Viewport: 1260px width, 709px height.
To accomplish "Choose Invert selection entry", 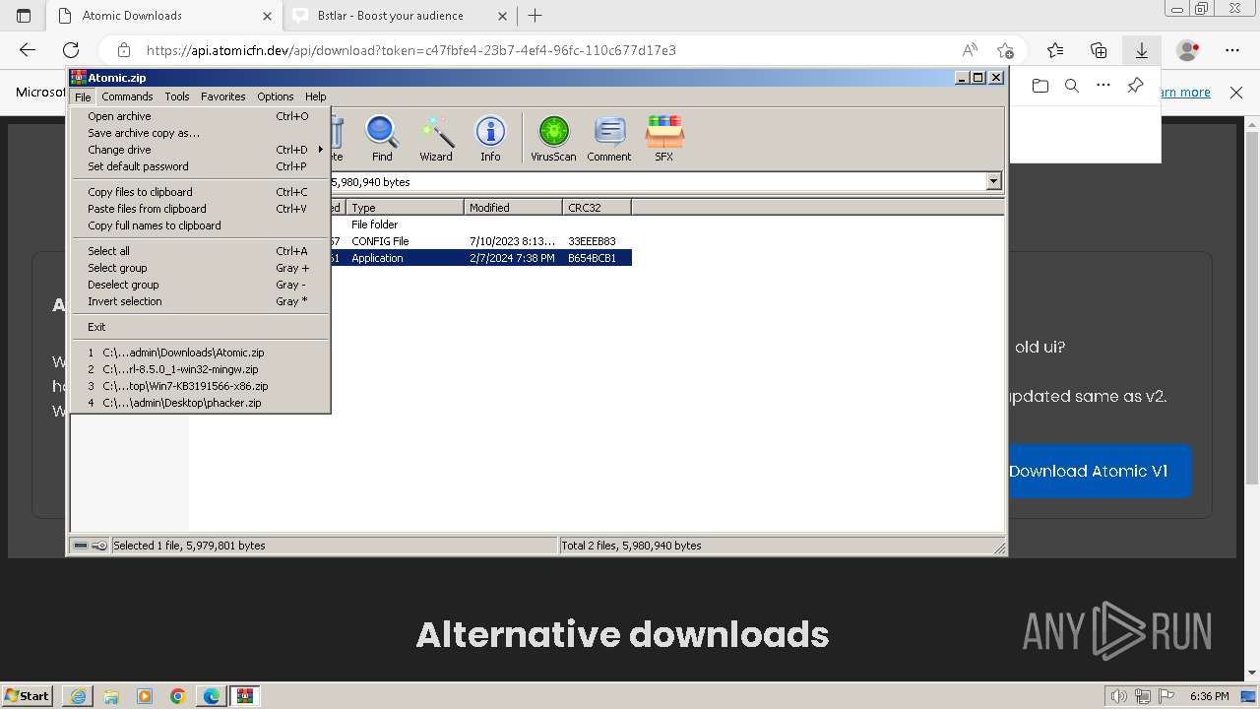I will point(201,301).
